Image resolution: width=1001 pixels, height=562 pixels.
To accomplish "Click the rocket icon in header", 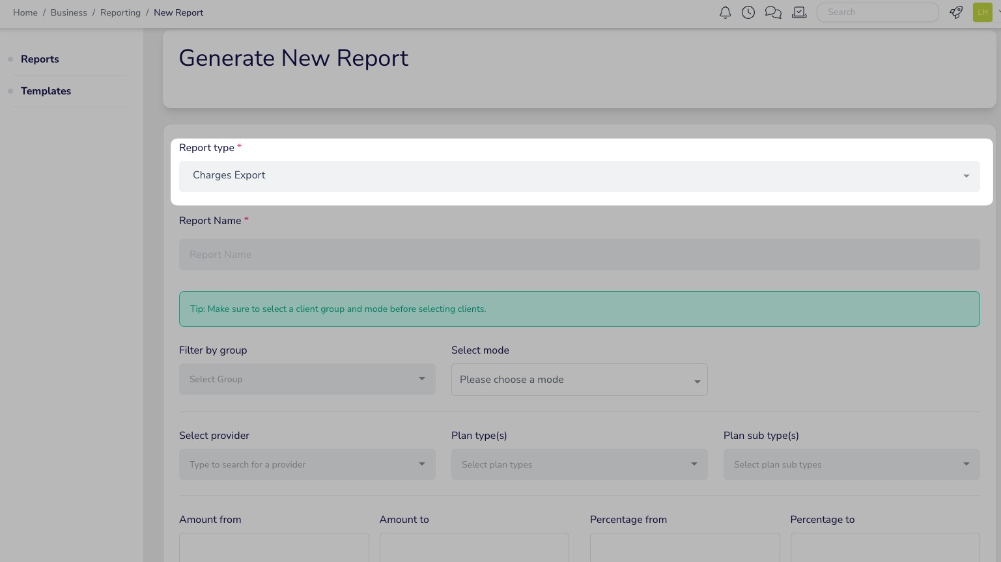I will coord(956,12).
